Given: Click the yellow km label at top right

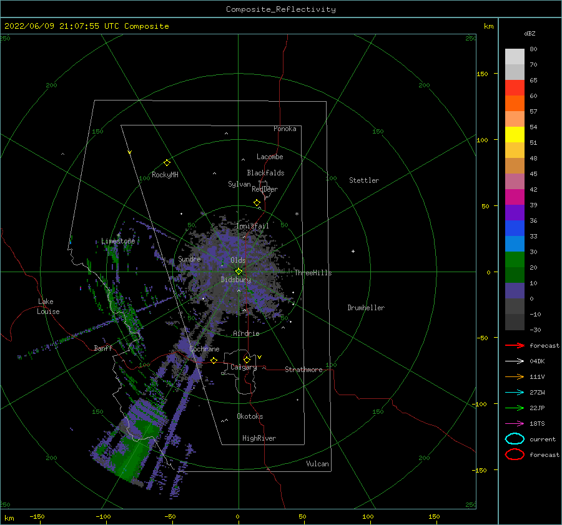Looking at the screenshot, I should (x=489, y=26).
